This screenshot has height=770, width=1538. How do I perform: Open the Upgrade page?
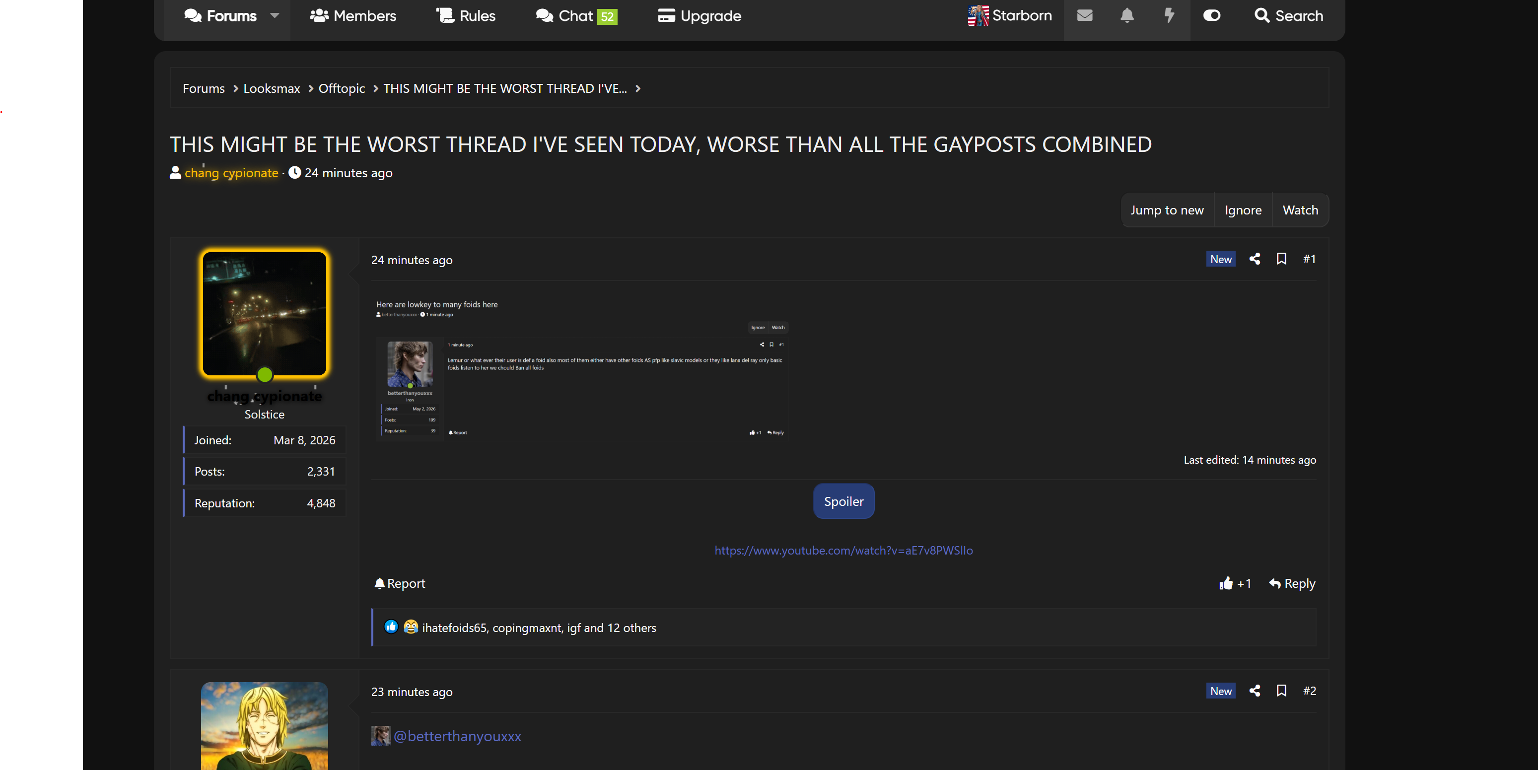(699, 15)
